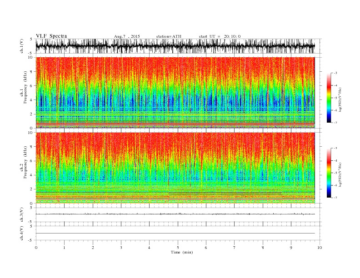
Task: Click time axis tick label "6"
Action: coord(206,248)
